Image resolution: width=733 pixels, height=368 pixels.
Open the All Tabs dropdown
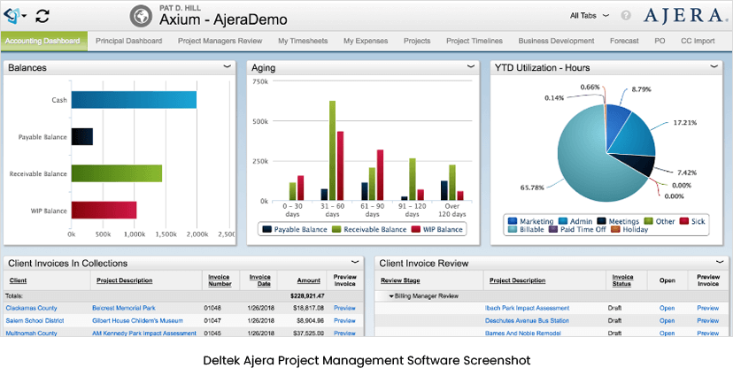pos(589,15)
